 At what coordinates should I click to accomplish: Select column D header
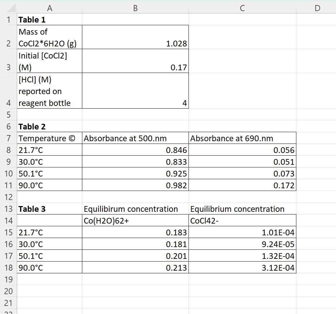317,7
